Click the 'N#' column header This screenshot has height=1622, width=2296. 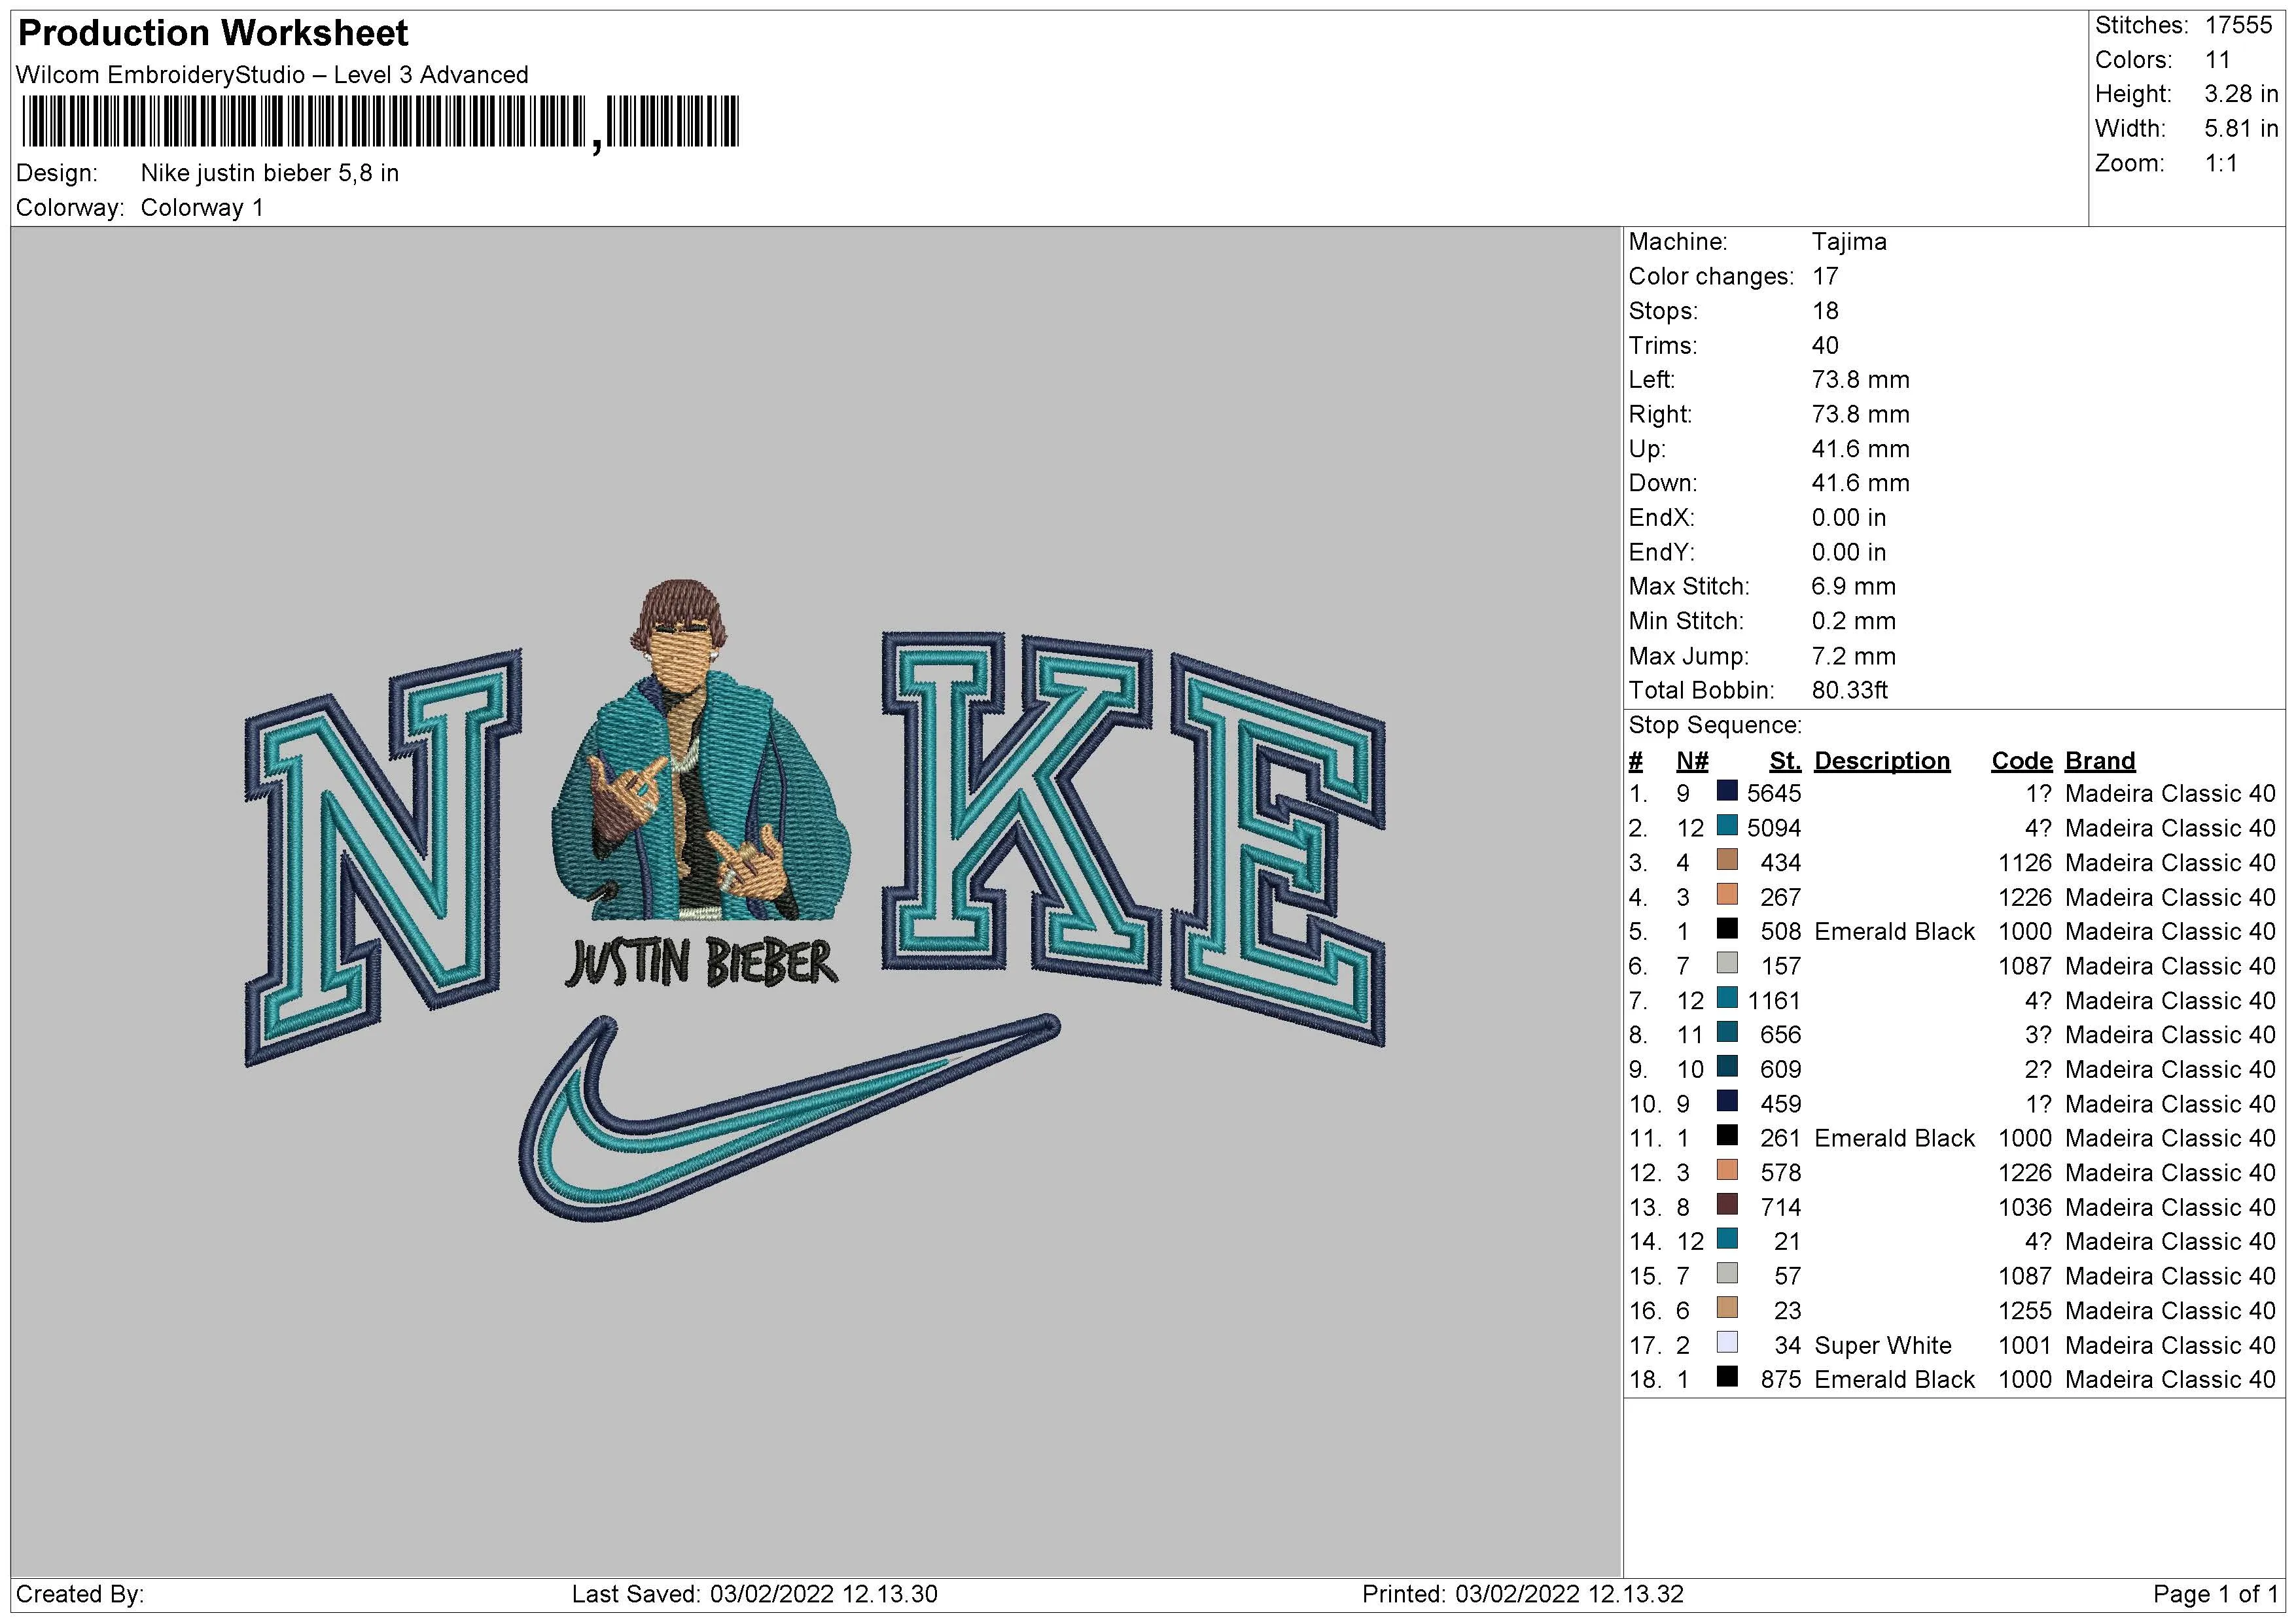point(1692,761)
